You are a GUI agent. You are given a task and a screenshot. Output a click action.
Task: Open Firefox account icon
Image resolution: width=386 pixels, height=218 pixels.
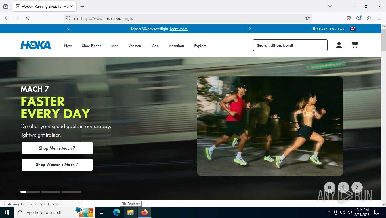point(359,18)
